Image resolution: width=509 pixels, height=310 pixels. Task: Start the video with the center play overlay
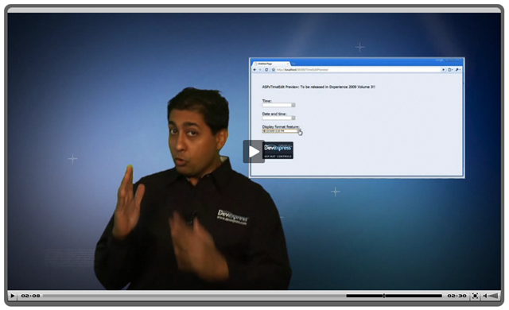tap(254, 152)
